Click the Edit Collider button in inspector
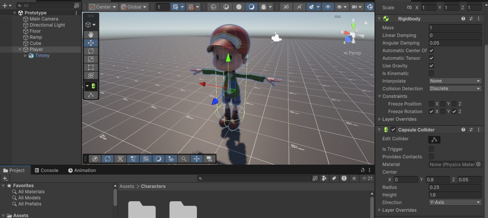Screen dimensions: 488x218 pyautogui.click(x=434, y=140)
